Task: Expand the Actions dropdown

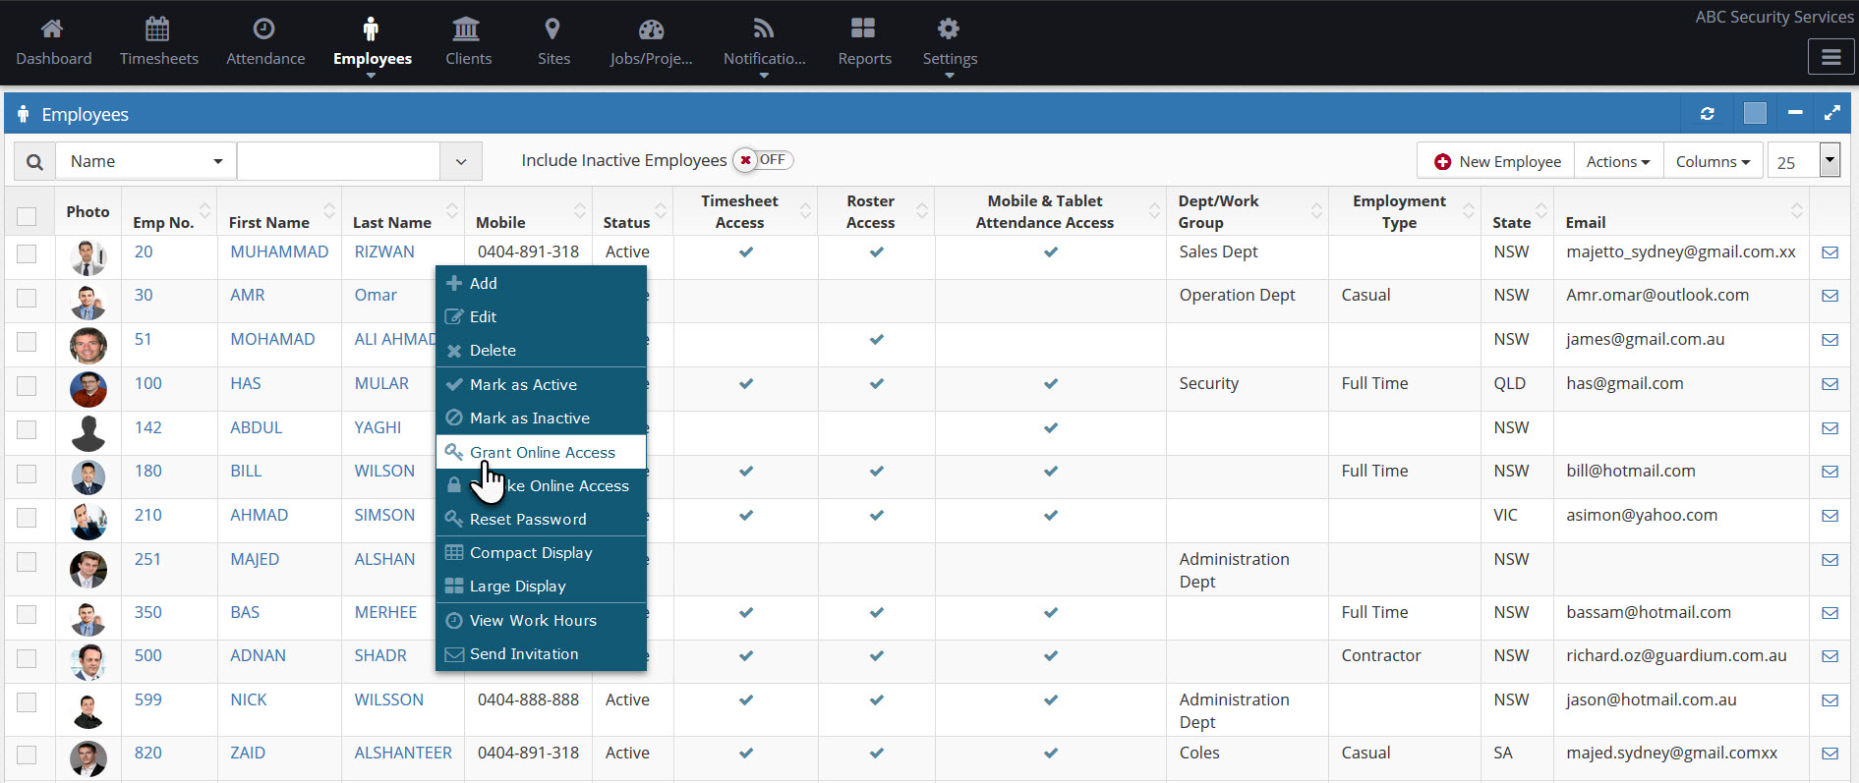Action: click(1617, 162)
